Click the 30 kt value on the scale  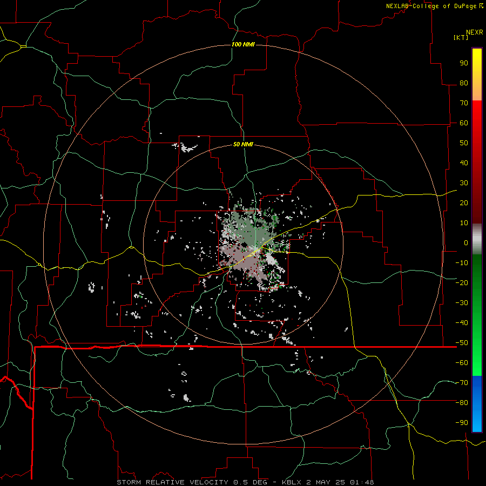click(464, 183)
